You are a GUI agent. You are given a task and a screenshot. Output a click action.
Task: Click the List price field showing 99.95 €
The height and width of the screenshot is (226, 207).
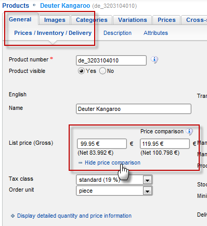tap(102, 144)
